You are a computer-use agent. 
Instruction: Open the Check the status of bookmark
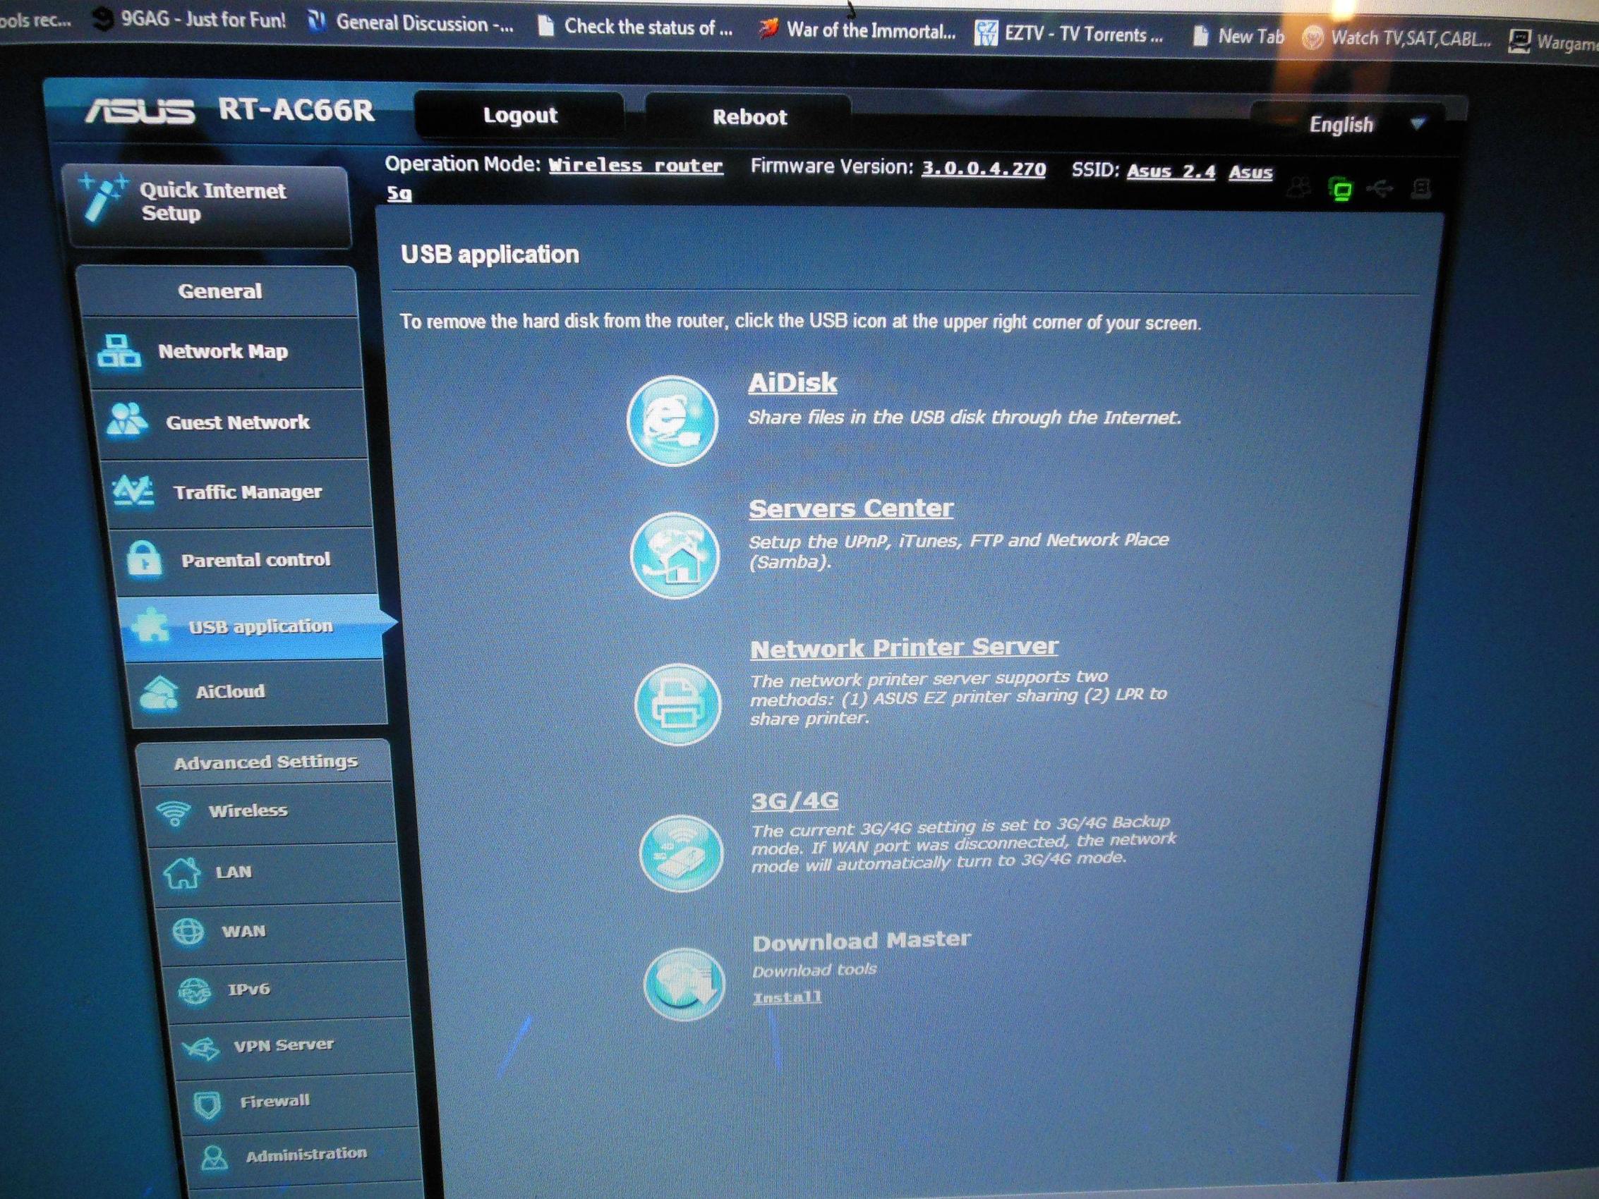click(635, 27)
